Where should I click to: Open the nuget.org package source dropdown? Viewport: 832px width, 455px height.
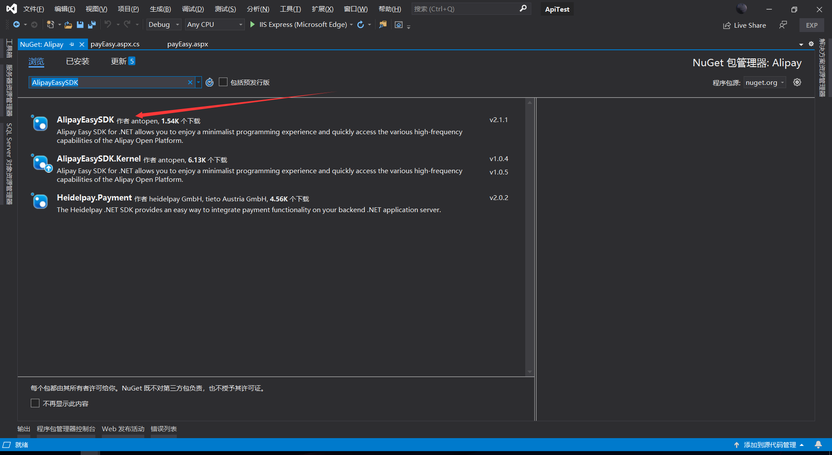pos(765,82)
